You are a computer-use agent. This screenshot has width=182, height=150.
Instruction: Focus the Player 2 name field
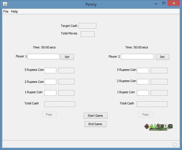point(137,57)
